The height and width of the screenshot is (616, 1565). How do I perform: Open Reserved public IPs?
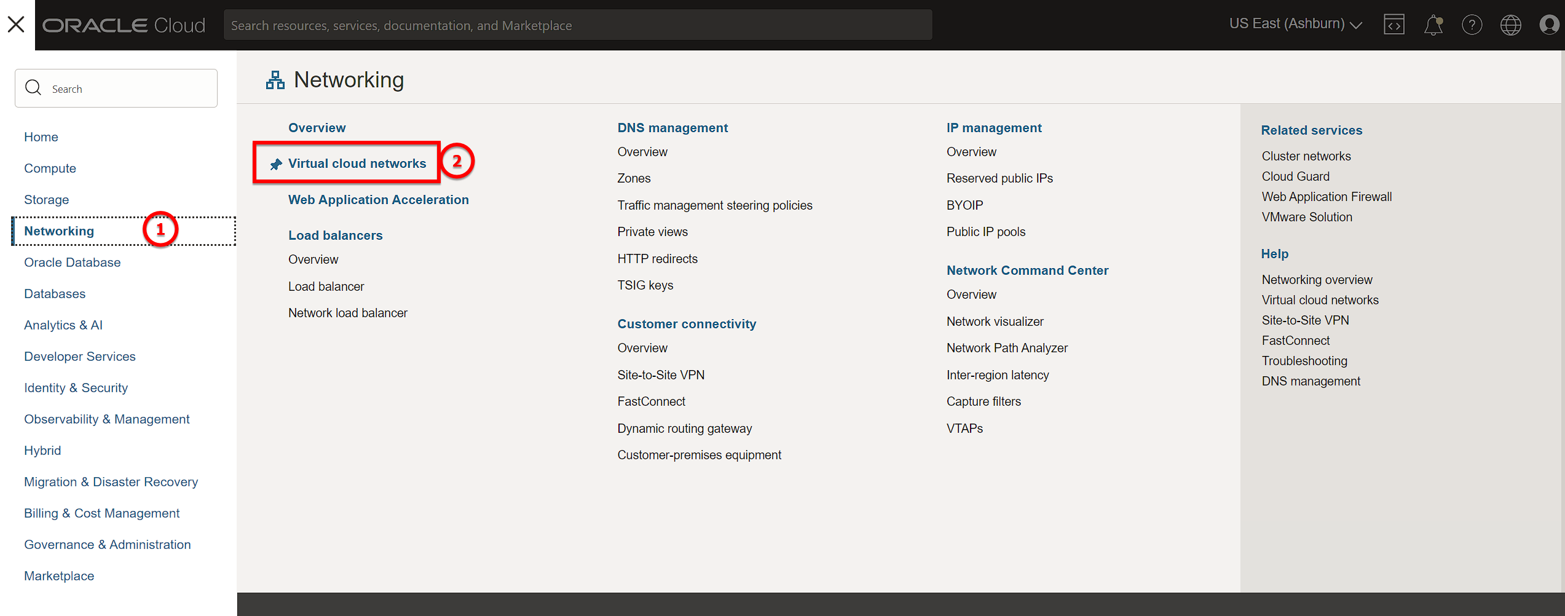tap(999, 178)
